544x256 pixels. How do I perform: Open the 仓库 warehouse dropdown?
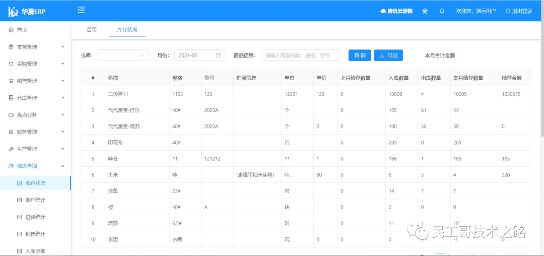(123, 55)
